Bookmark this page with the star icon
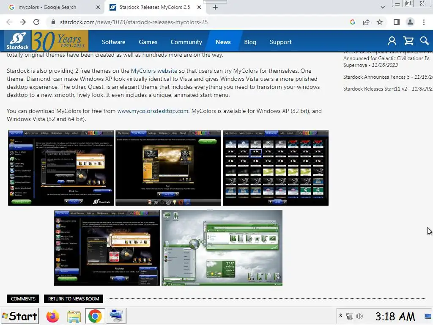Image resolution: width=433 pixels, height=325 pixels. [x=380, y=22]
